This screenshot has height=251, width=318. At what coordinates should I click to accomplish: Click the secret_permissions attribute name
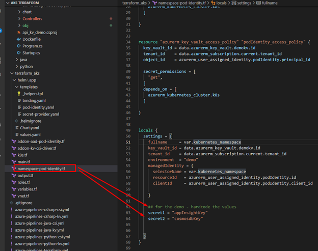point(165,71)
